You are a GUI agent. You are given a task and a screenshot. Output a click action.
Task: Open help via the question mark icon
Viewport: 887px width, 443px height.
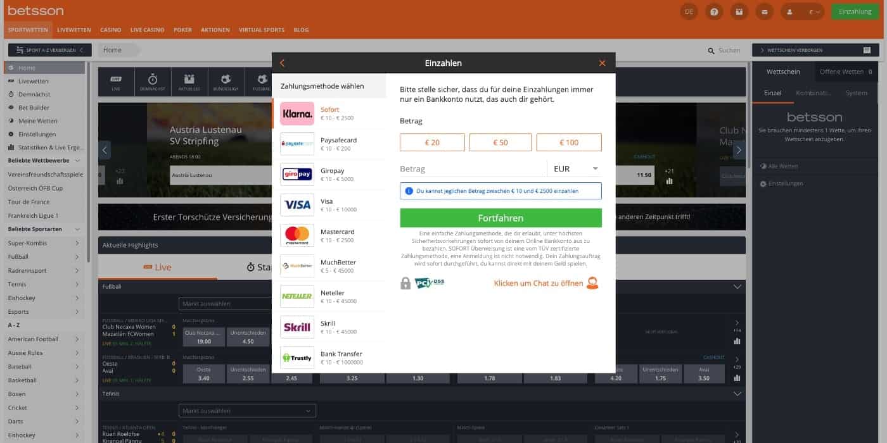(714, 11)
